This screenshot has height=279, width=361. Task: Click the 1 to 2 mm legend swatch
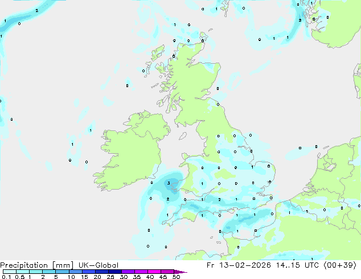[36, 272]
